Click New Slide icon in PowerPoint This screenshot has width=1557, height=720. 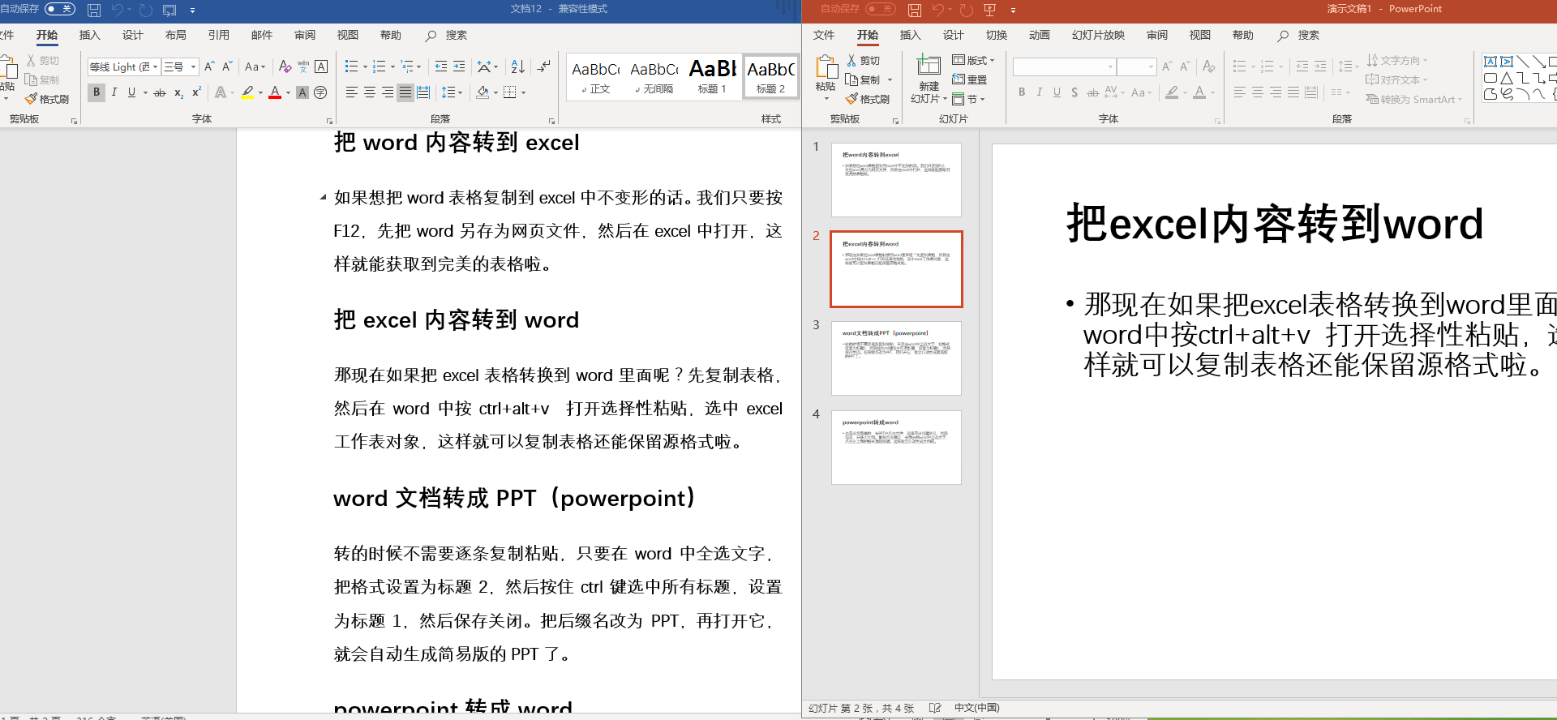[929, 65]
